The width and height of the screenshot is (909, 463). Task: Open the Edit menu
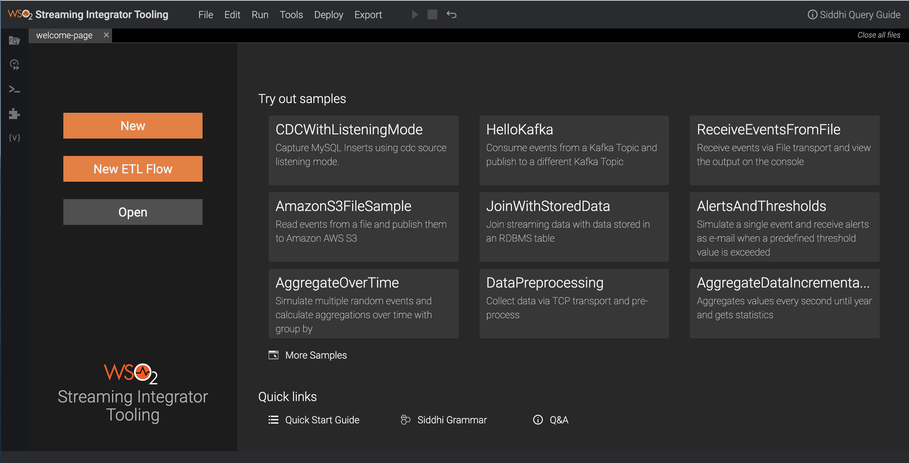pos(232,15)
